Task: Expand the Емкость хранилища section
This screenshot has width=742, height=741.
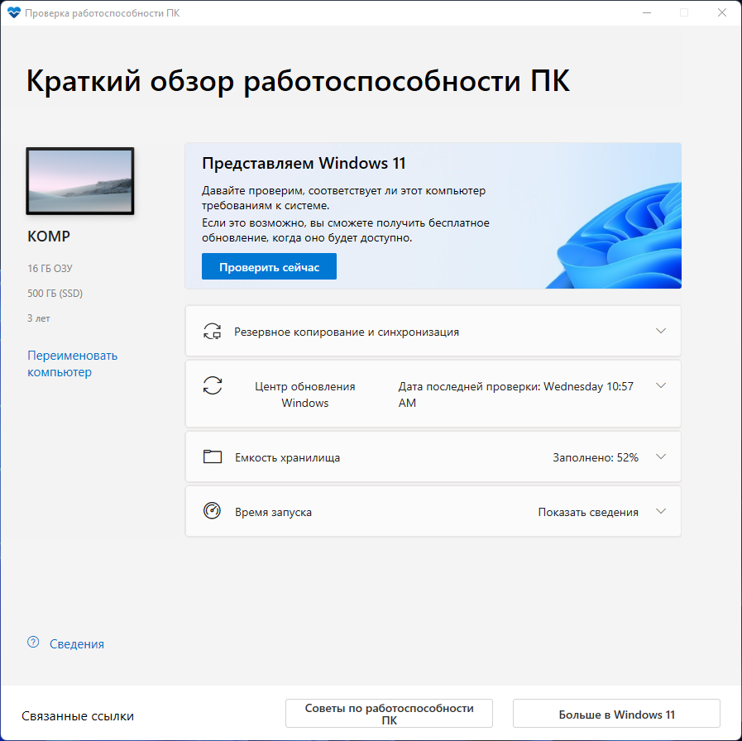Action: tap(661, 456)
